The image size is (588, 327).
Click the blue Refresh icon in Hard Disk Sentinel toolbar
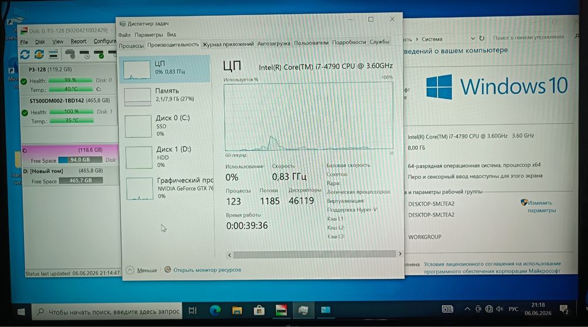25,55
